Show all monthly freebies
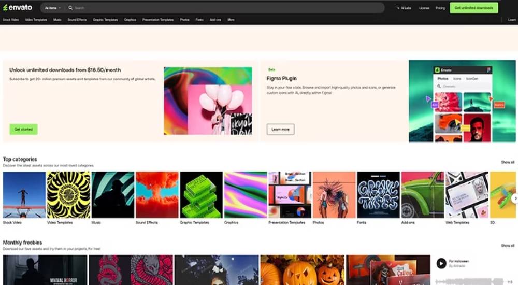518x285 pixels. click(508, 246)
